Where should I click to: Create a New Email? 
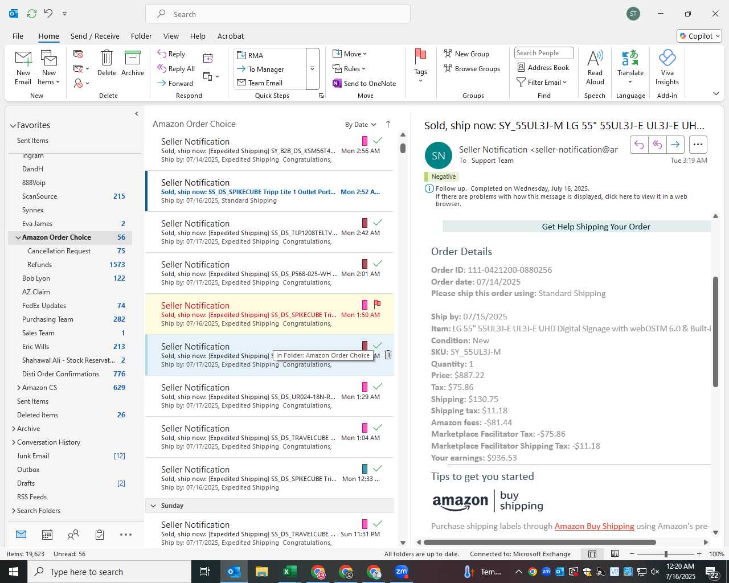(x=23, y=68)
